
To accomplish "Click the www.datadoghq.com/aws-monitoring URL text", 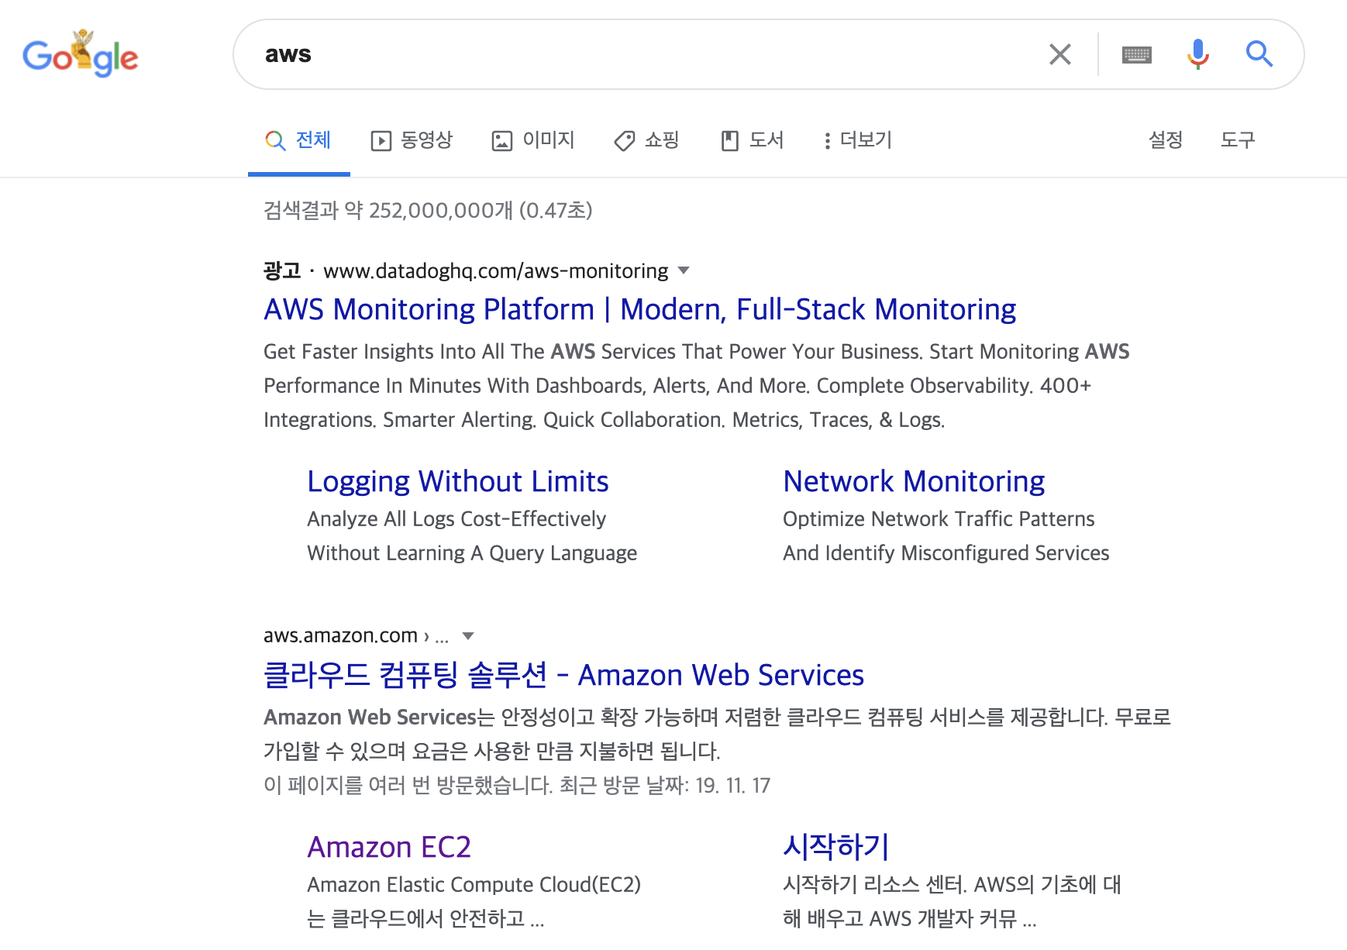I will coord(496,270).
